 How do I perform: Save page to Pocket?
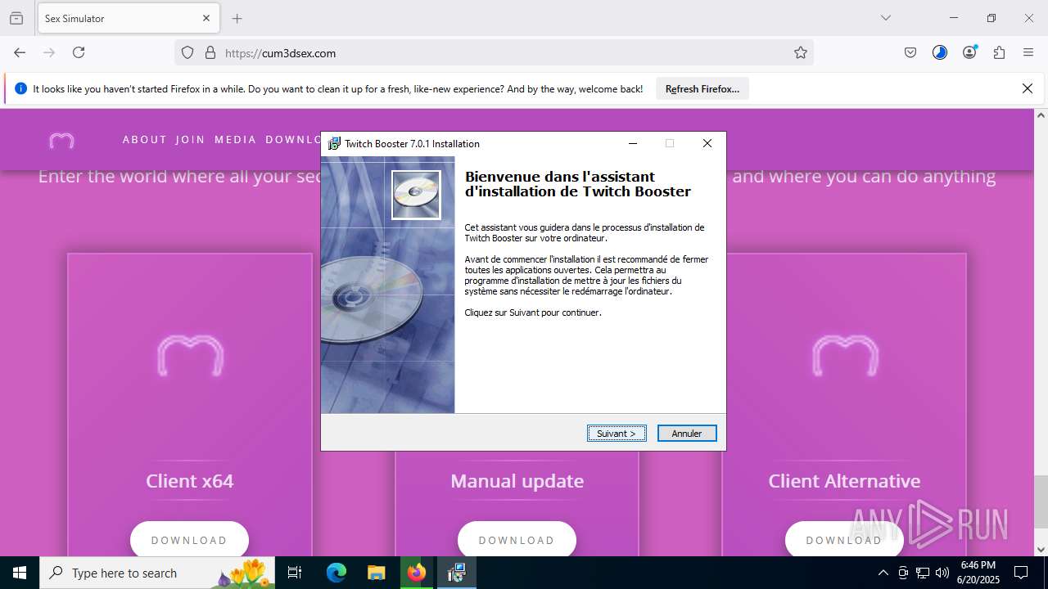(x=910, y=52)
